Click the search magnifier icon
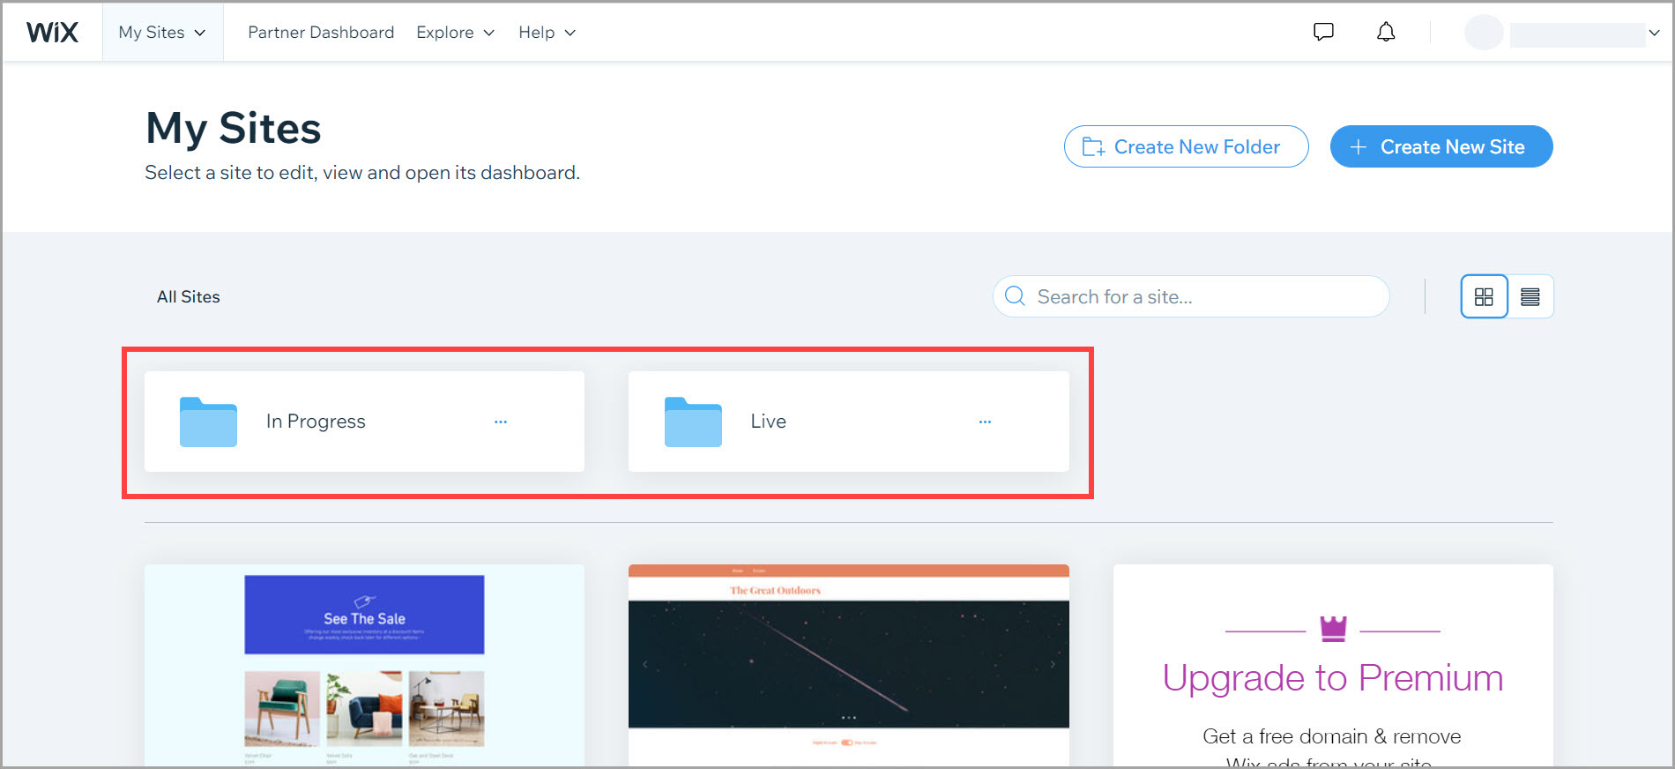 coord(1016,296)
